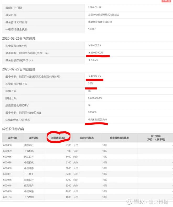This screenshot has height=207, width=173.
Task: Click the 2020-02-26日内容信息 heading
Action: (19, 38)
